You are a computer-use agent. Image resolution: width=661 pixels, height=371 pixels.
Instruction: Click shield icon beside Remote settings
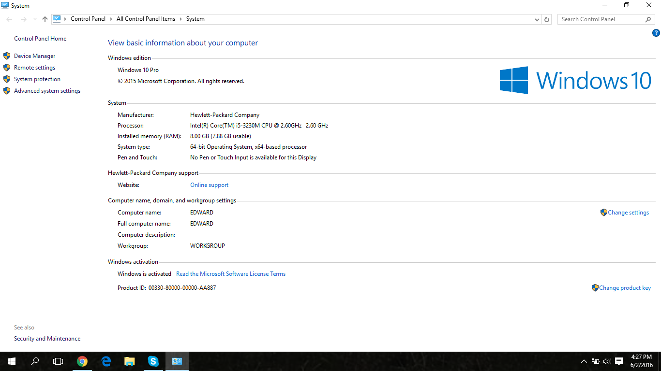7,67
